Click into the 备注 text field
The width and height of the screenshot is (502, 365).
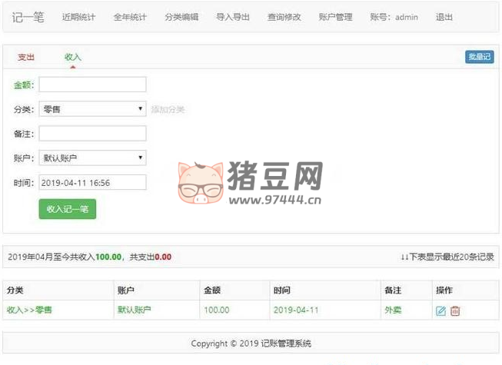(x=92, y=134)
